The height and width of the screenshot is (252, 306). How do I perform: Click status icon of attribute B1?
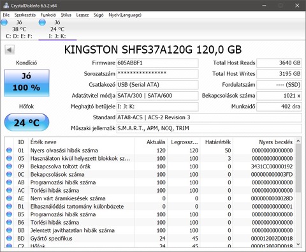pos(9,206)
